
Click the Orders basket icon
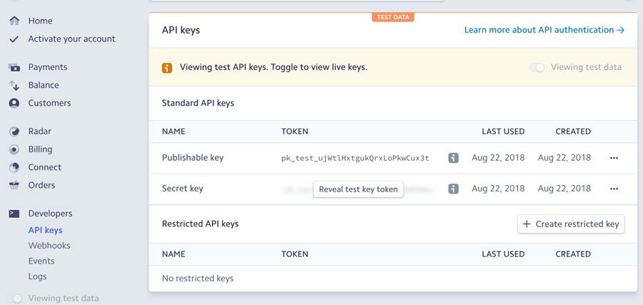click(x=14, y=185)
